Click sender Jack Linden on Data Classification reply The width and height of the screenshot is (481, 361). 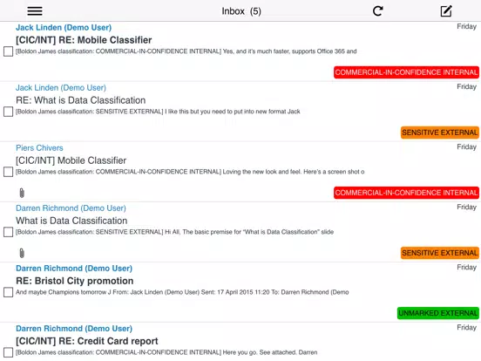point(61,87)
